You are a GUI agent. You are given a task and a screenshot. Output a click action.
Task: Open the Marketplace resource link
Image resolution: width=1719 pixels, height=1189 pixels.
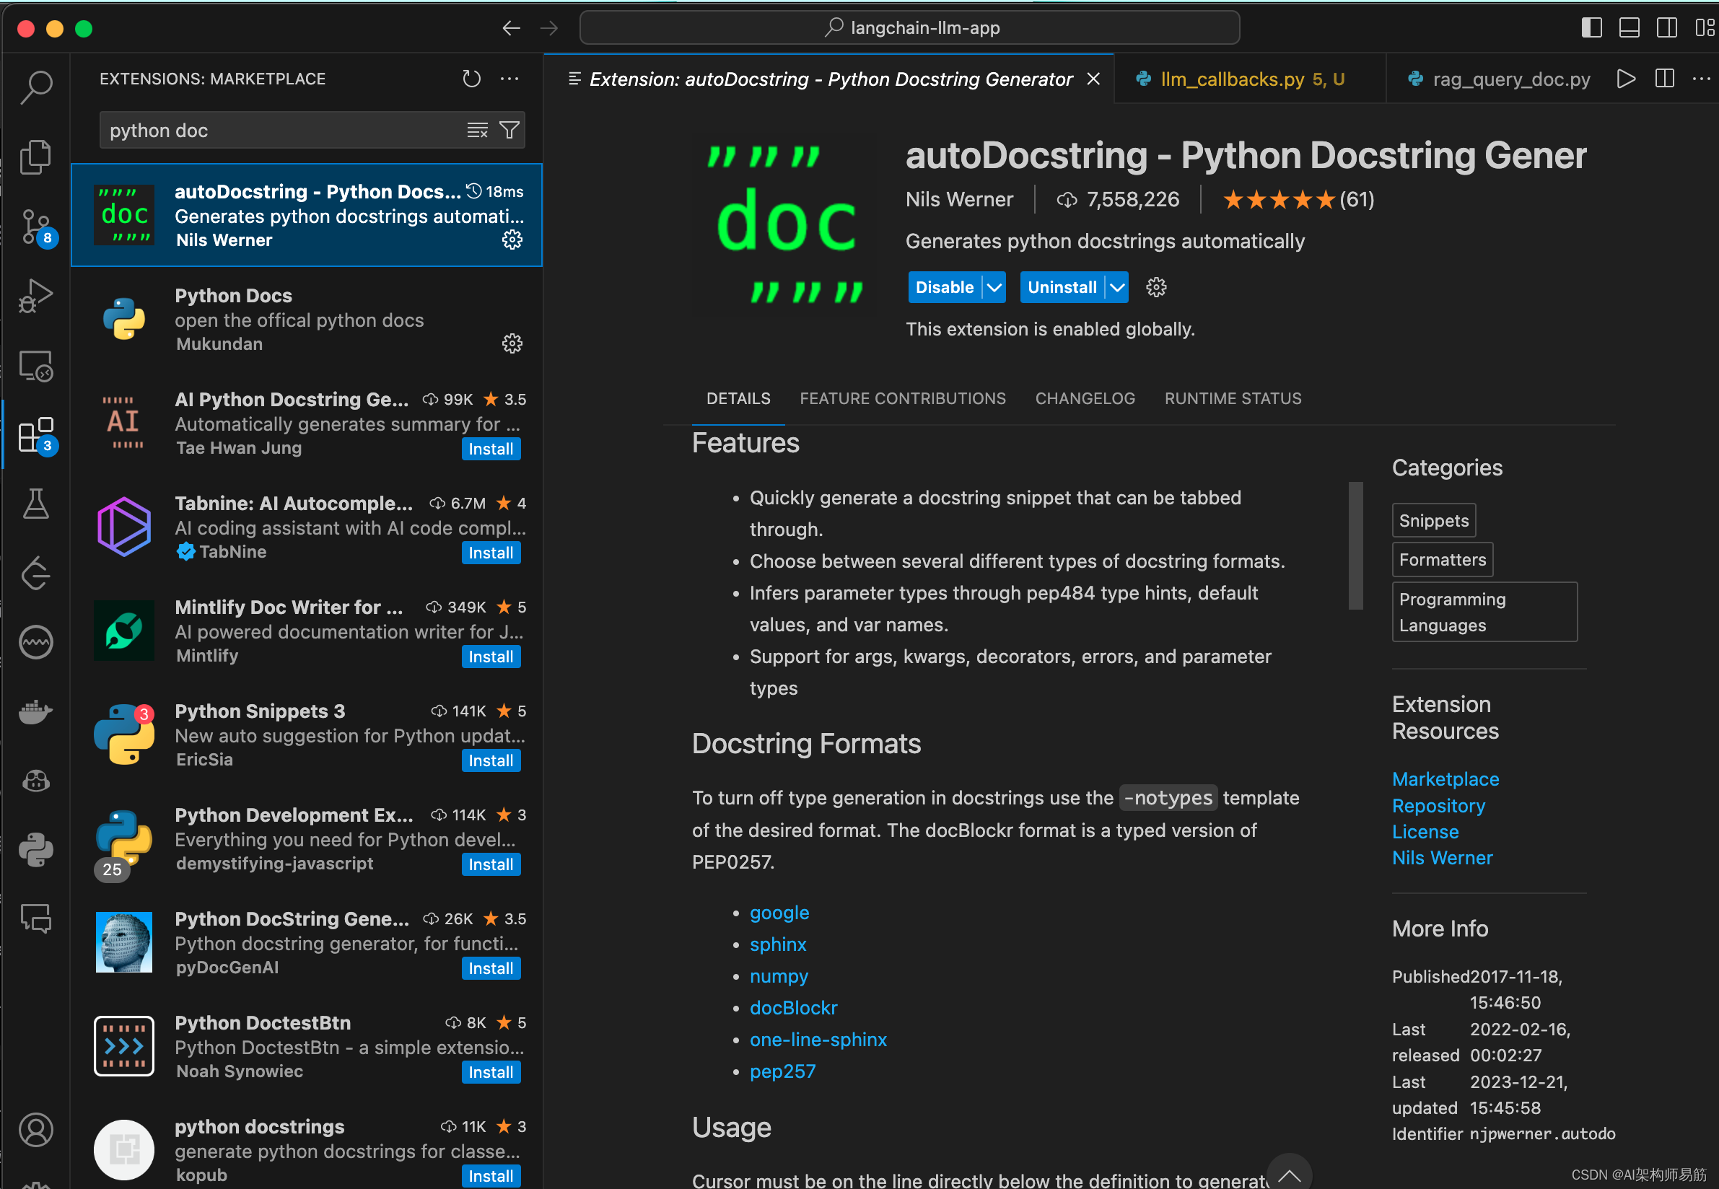coord(1445,779)
